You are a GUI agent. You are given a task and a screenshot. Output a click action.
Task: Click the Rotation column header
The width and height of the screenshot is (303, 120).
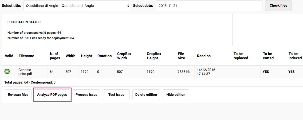tap(104, 56)
